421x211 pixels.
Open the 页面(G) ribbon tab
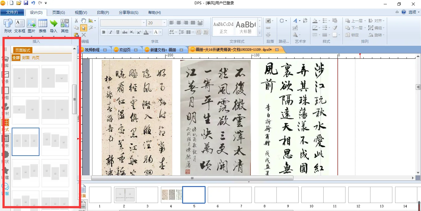coord(59,13)
